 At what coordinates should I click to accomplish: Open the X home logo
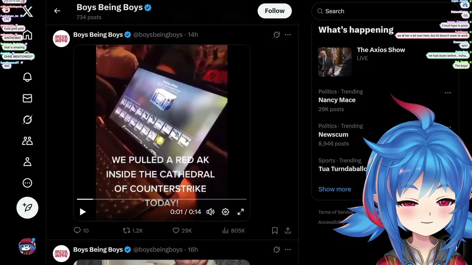pos(27,11)
